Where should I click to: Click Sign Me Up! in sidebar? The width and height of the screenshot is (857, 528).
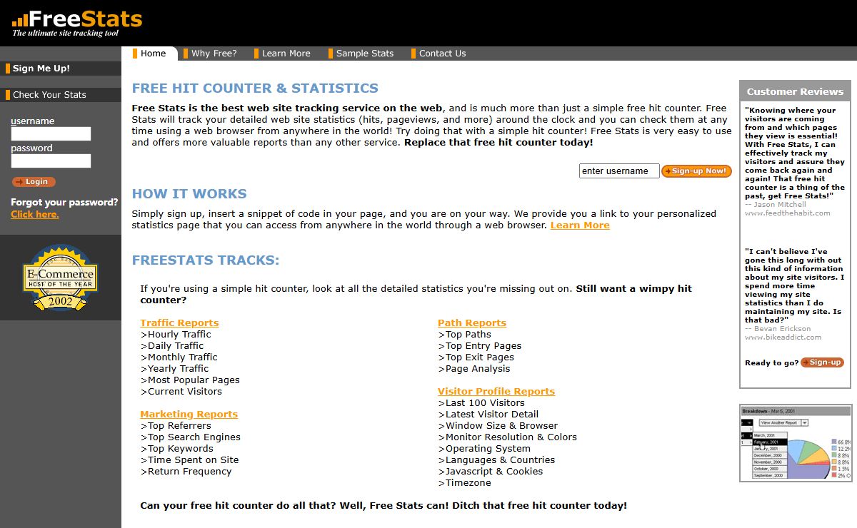pyautogui.click(x=41, y=68)
